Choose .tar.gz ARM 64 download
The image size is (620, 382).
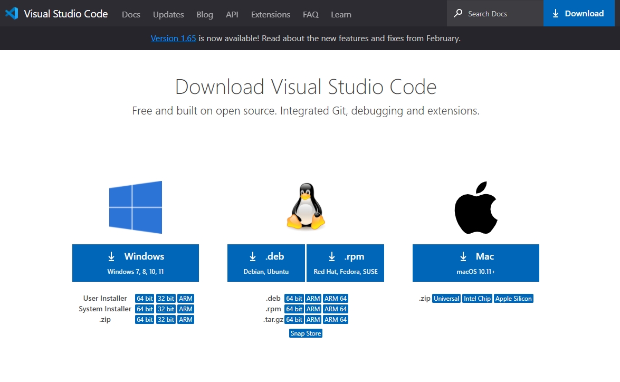336,320
